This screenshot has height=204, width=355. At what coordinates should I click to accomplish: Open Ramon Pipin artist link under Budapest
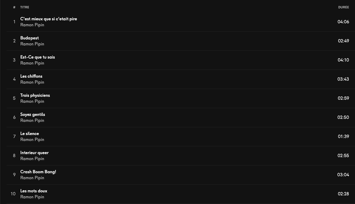pyautogui.click(x=32, y=44)
